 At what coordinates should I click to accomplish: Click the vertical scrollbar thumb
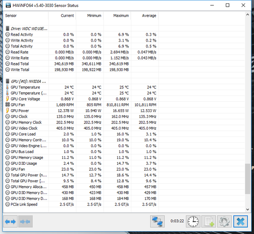tap(248, 179)
